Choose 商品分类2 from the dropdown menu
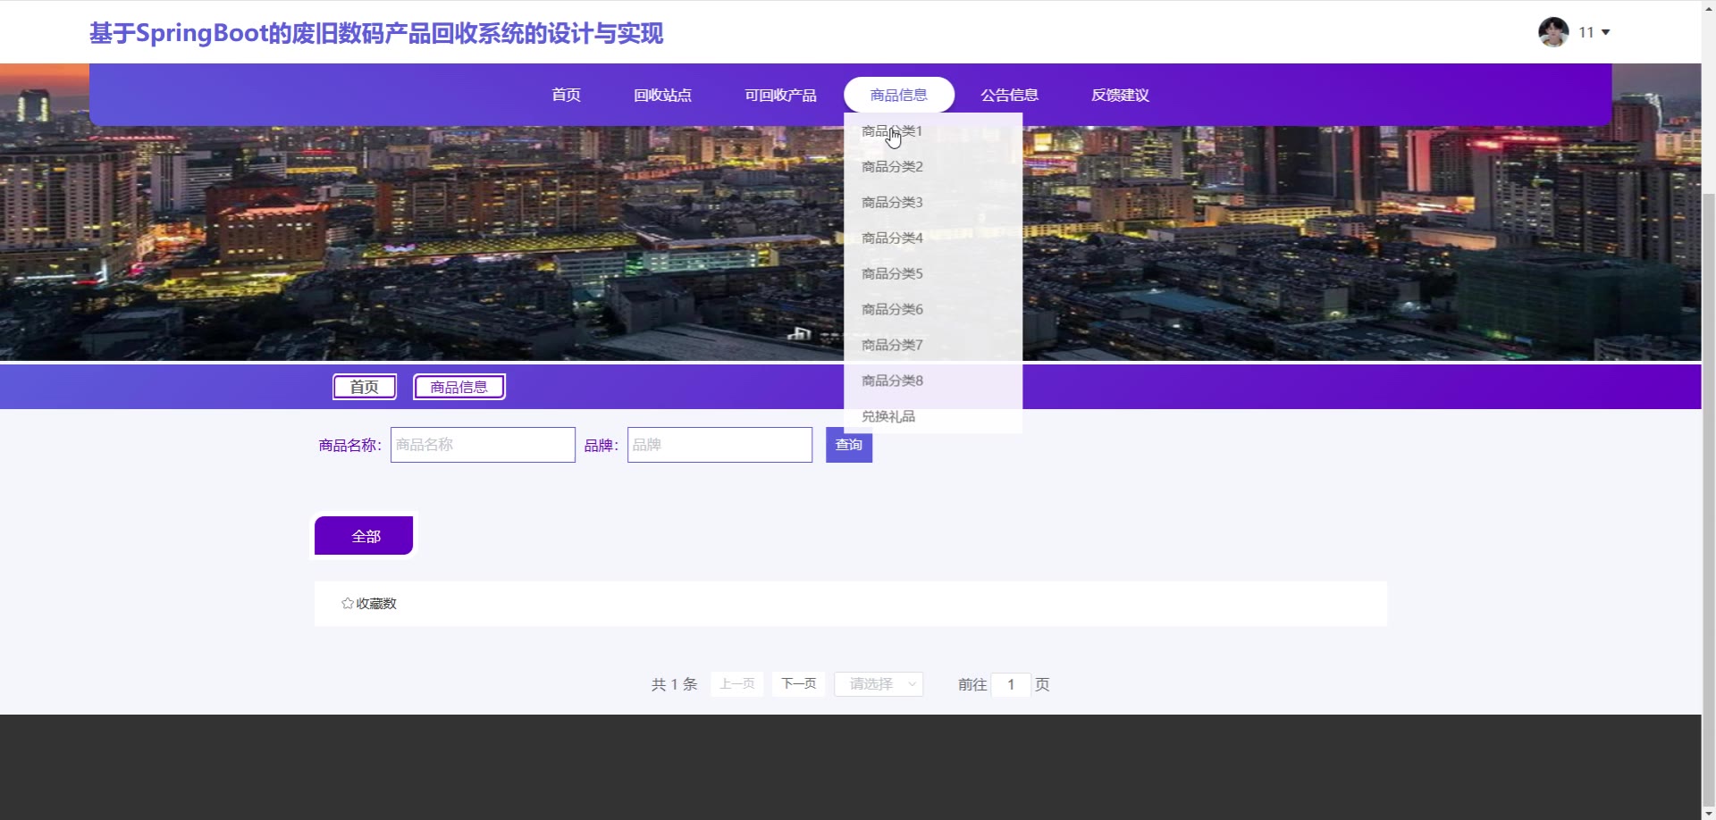 (x=933, y=167)
